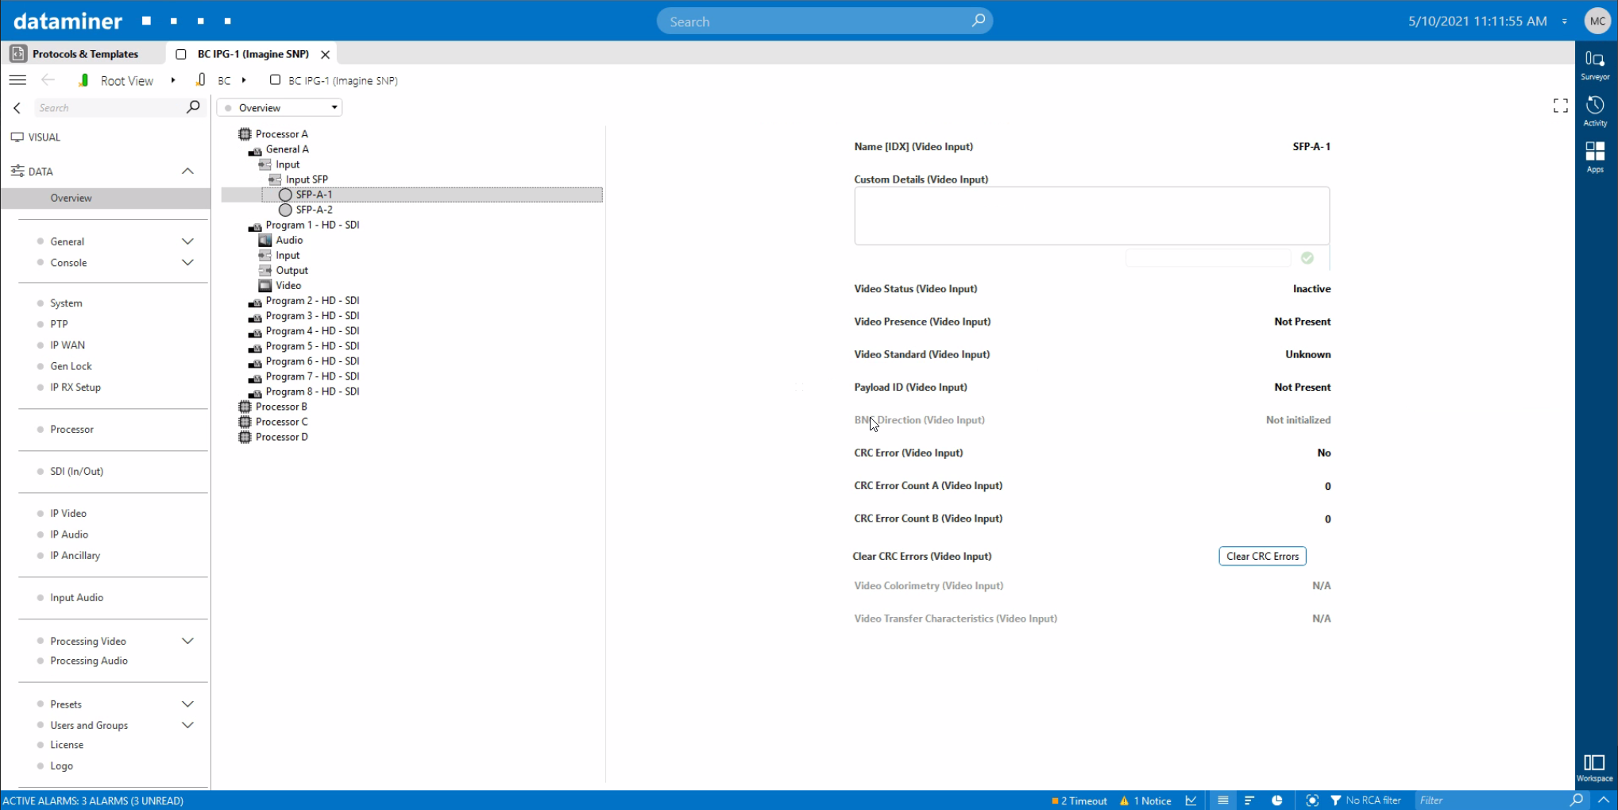Viewport: 1618px width, 810px height.
Task: Open the Surveyor panel
Action: [1595, 65]
